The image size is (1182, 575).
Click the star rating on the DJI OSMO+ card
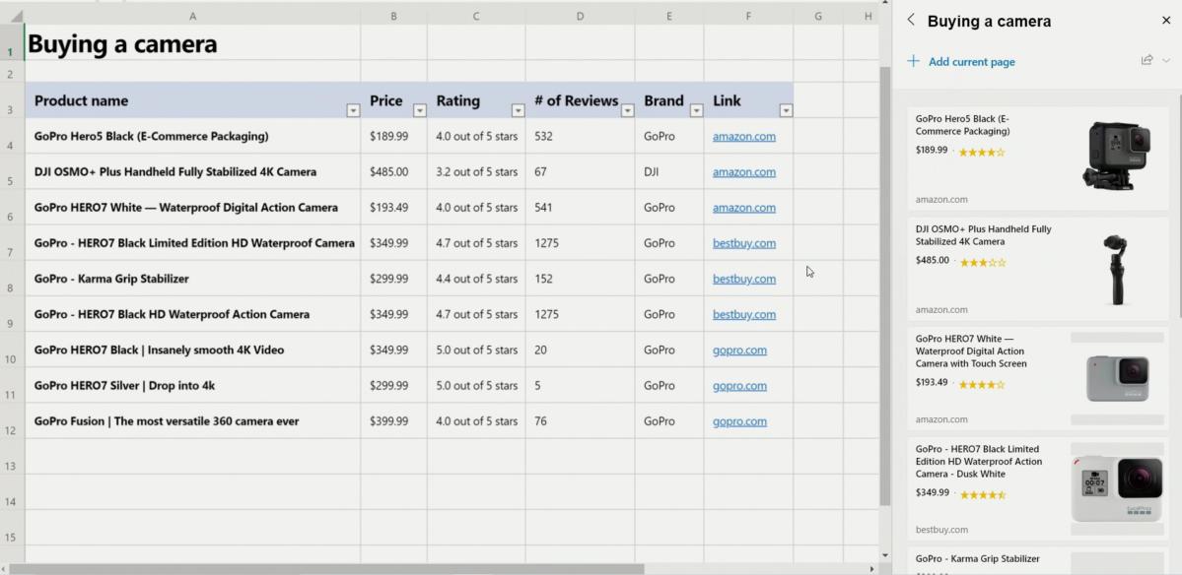point(982,263)
